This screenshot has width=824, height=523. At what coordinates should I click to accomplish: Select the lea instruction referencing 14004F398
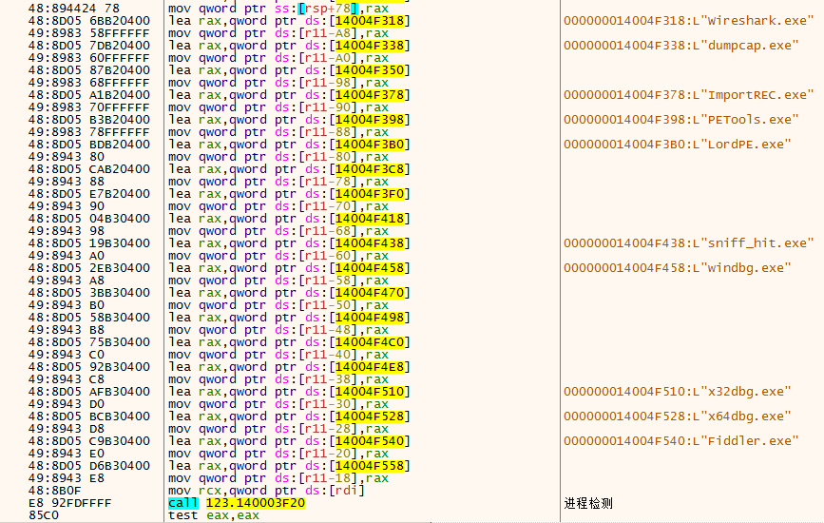[289, 120]
